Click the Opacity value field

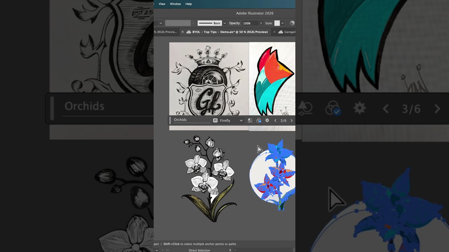click(250, 23)
